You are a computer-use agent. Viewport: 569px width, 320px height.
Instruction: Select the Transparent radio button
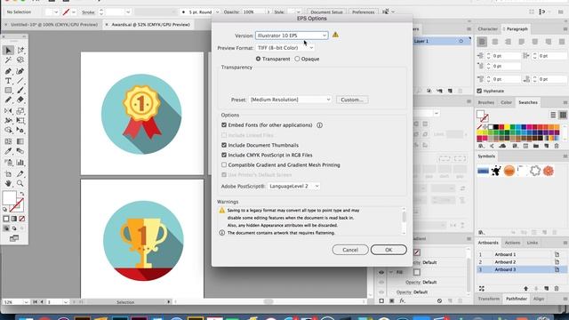(258, 59)
